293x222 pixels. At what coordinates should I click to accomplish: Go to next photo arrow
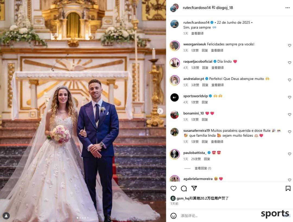tap(160, 111)
